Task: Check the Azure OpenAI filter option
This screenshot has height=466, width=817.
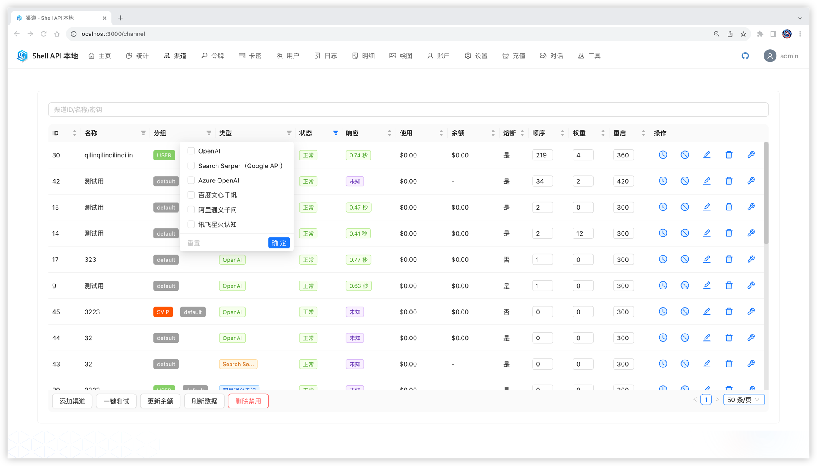Action: pyautogui.click(x=191, y=180)
